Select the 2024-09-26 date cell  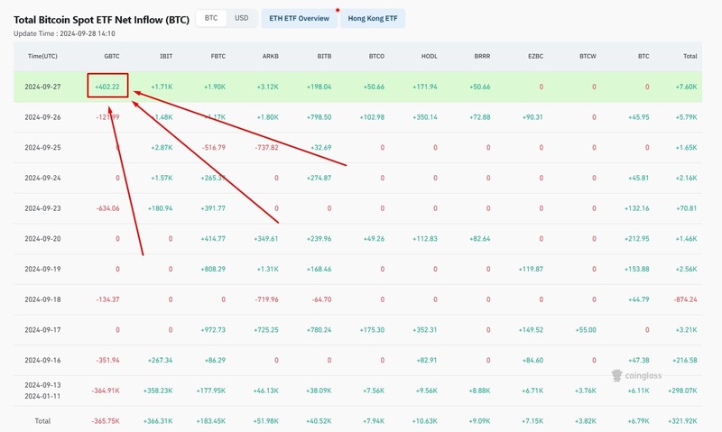pyautogui.click(x=42, y=117)
